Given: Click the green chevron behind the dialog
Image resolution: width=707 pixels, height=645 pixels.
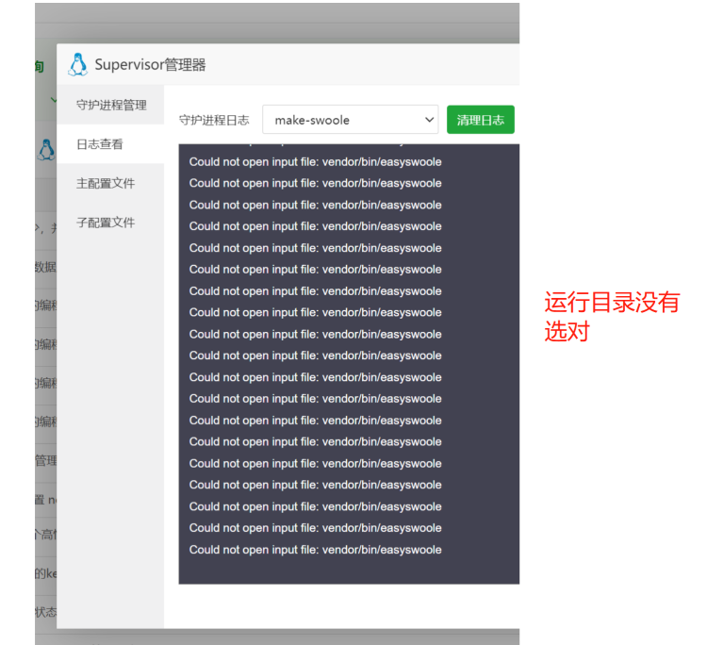Looking at the screenshot, I should tap(52, 99).
